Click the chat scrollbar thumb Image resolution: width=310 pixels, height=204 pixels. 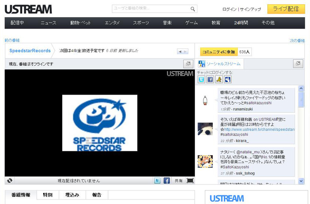[301, 99]
